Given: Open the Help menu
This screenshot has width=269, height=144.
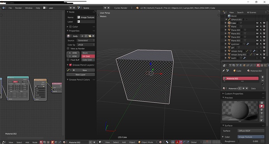Looking at the screenshot, I should (x=38, y=8).
